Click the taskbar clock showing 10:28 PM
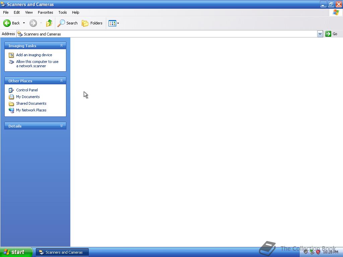Screen dimensions: 343x257 331,252
